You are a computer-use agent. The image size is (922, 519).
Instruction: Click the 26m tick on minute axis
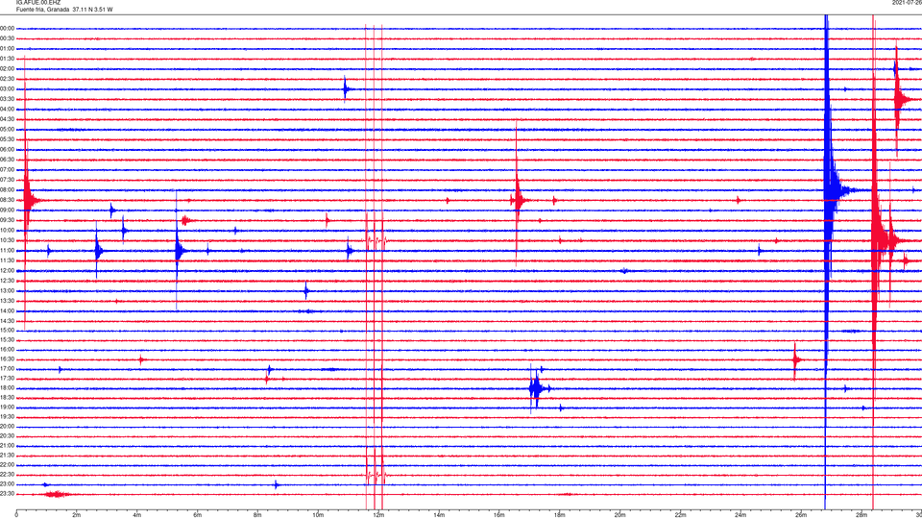(801, 515)
